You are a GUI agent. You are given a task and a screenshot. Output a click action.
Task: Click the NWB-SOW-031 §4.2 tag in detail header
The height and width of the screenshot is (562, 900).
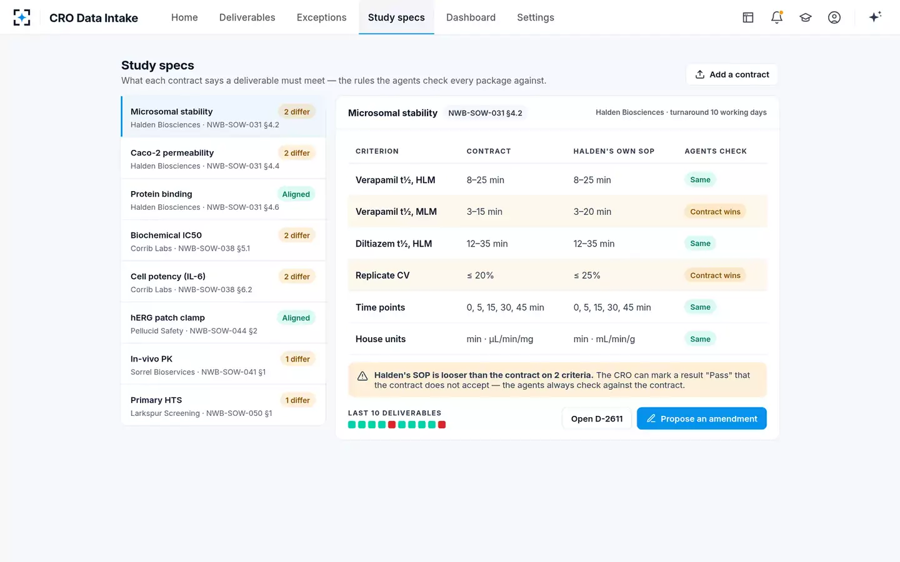[x=485, y=113]
